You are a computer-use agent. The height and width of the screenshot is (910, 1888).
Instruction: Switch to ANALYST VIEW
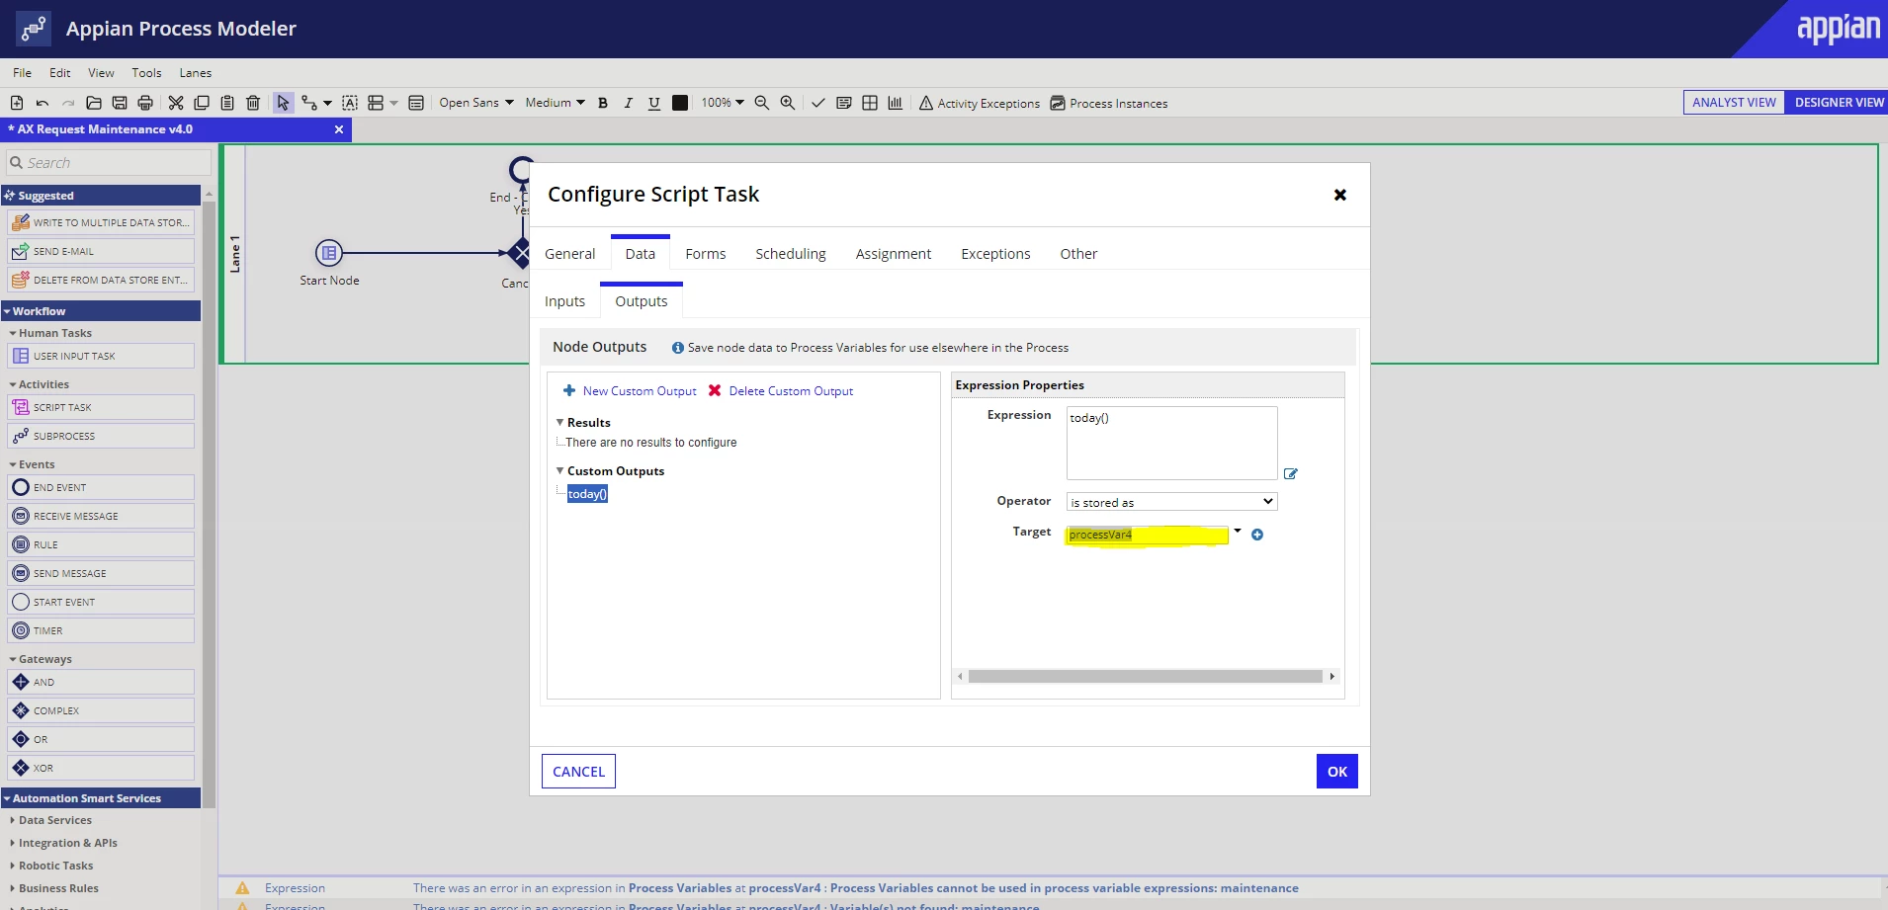click(x=1734, y=103)
